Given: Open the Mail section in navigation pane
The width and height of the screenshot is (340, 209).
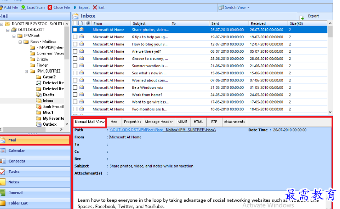Looking at the screenshot, I should (x=35, y=140).
